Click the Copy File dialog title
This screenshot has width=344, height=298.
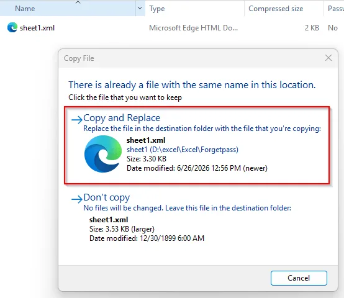point(79,58)
